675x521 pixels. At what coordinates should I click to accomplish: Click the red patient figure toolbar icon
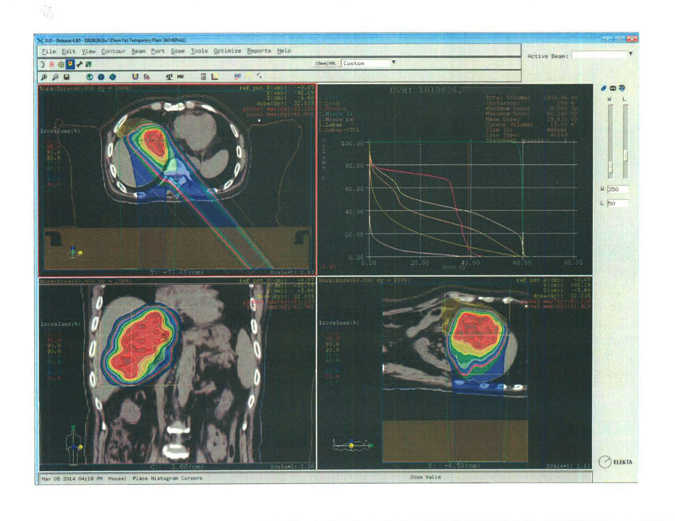coord(52,64)
